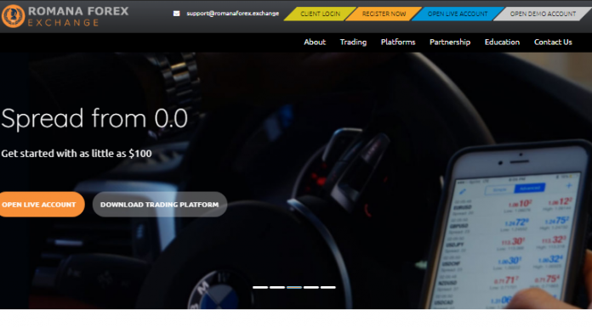Viewport: 592px width, 327px height.
Task: Open the Partnership menu
Action: pos(450,42)
